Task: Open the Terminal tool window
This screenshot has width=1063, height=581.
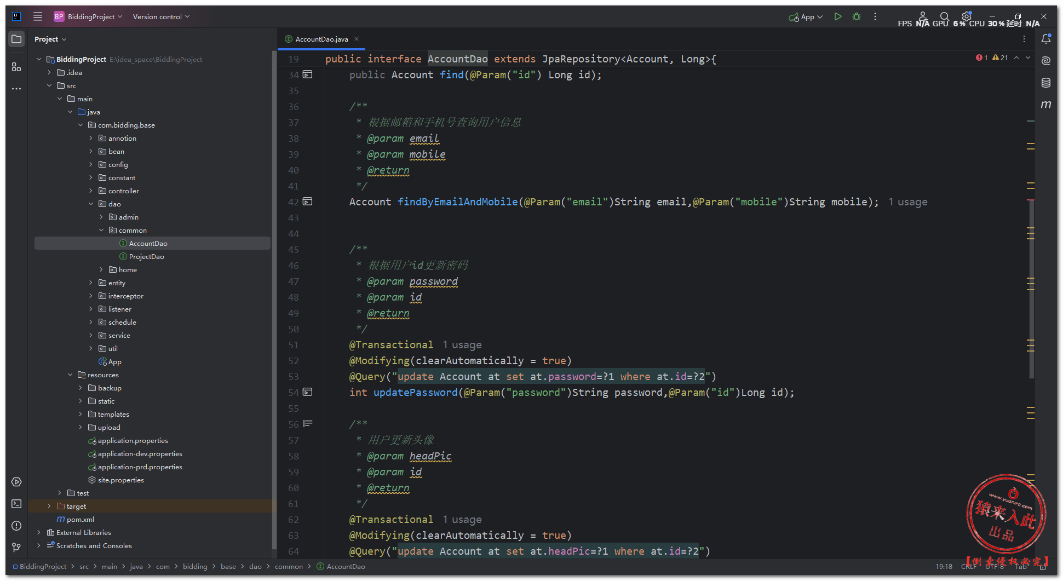Action: [16, 504]
